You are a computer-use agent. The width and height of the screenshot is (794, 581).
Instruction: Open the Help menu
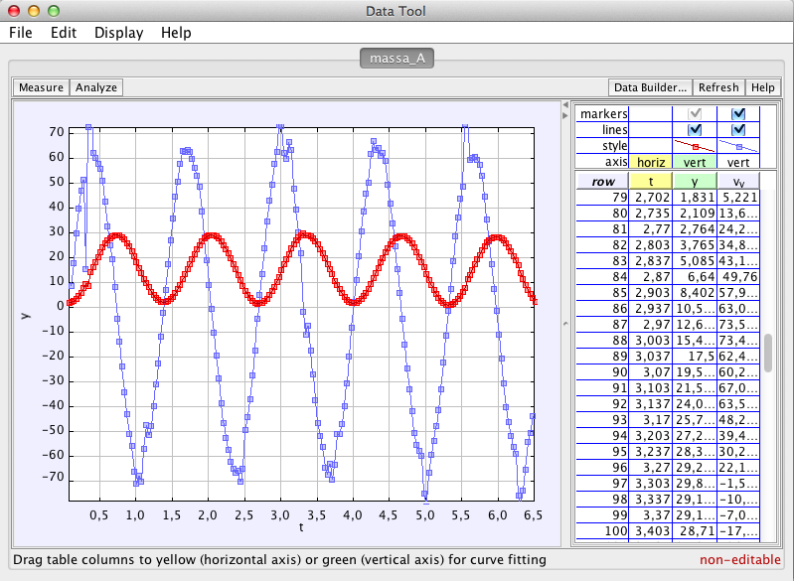[x=176, y=33]
